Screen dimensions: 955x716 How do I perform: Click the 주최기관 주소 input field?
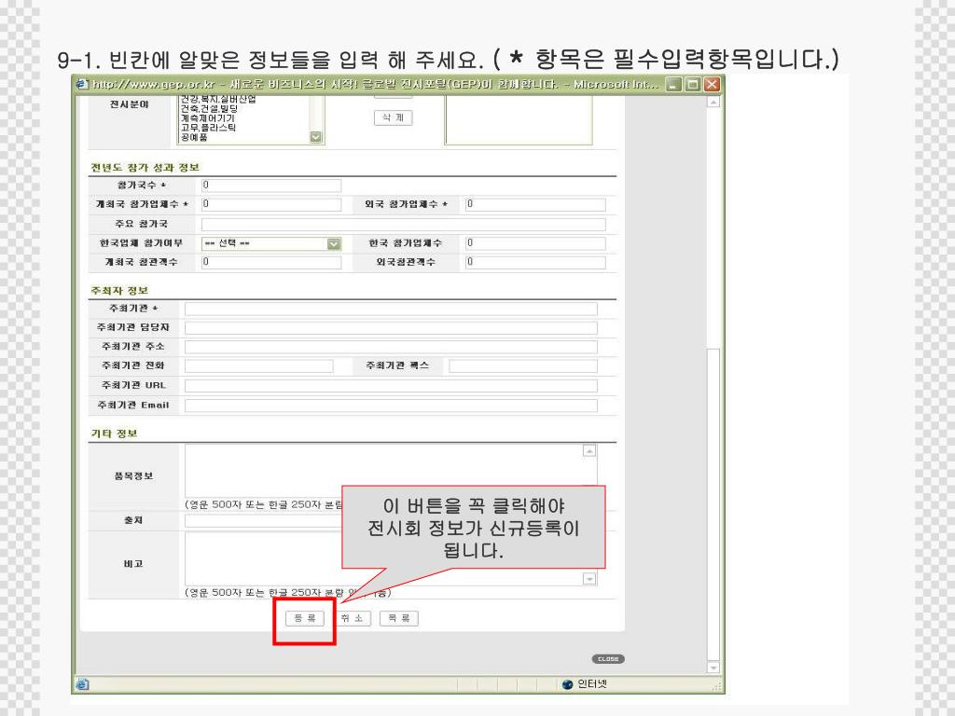pos(391,347)
